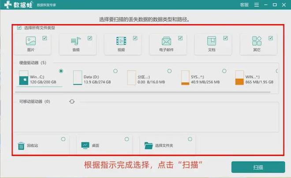Click the 其它 (others) grid icon
This screenshot has width=291, height=178.
[x=257, y=41]
